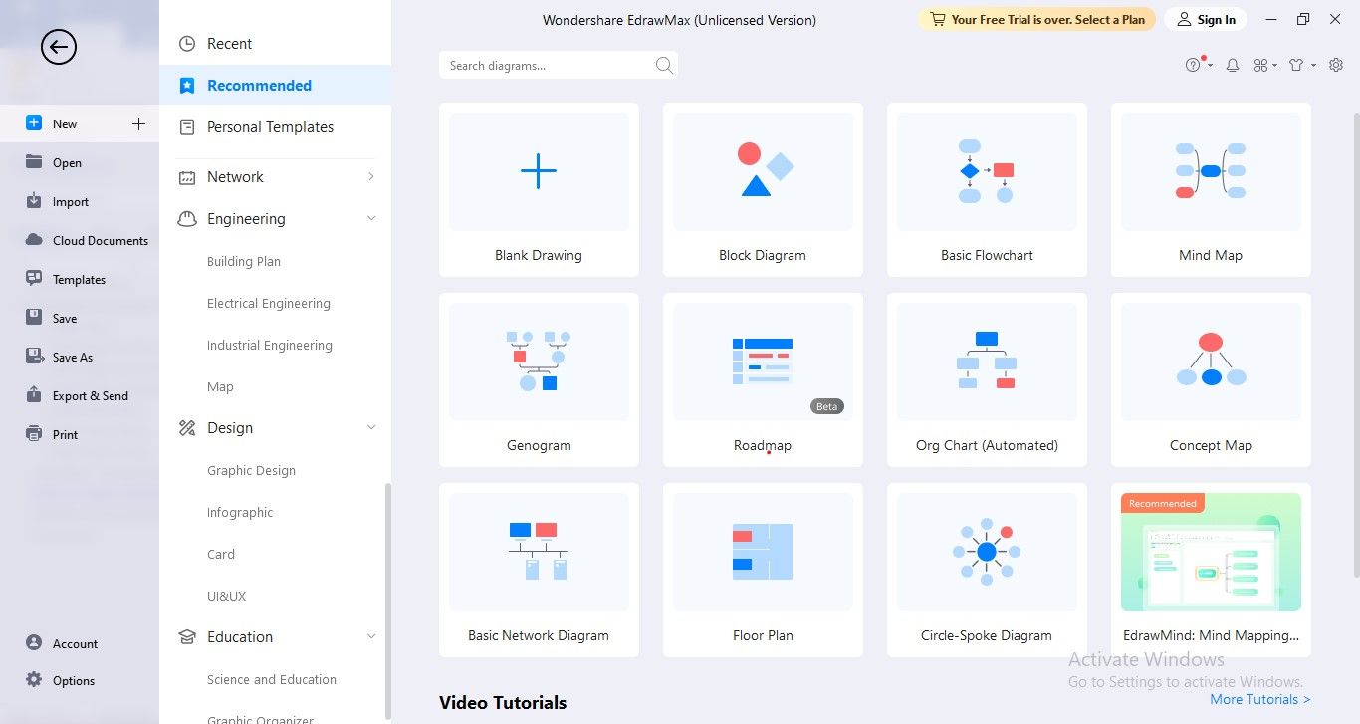Screen dimensions: 1360x724
Task: Click the Network category icon
Action: click(186, 177)
